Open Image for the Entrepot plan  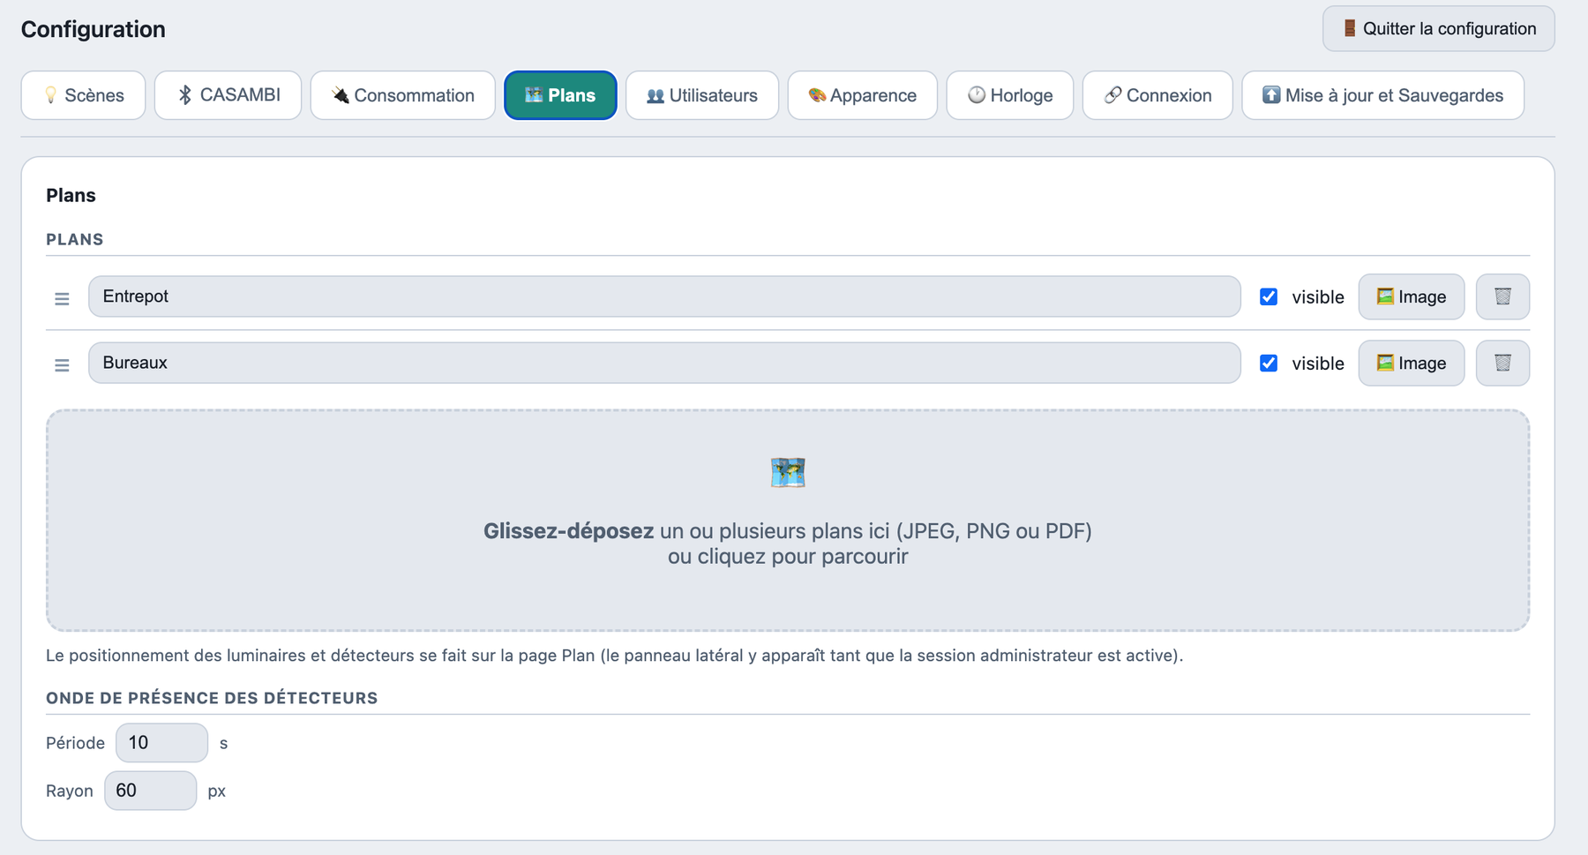pyautogui.click(x=1411, y=296)
